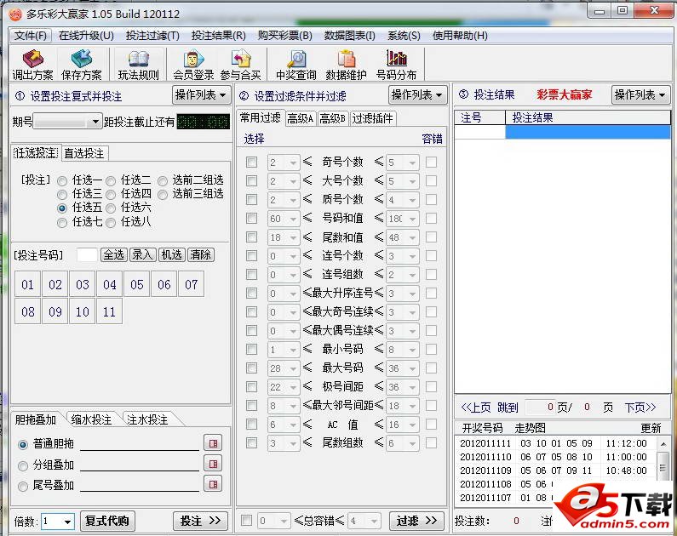677x536 pixels.
Task: Select the 任选一 radio option
Action: [x=62, y=180]
